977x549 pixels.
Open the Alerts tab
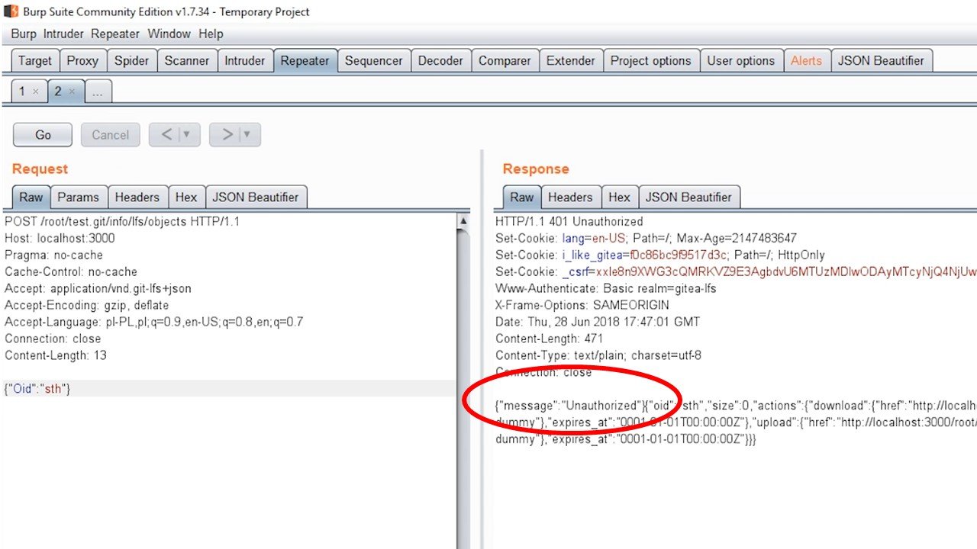click(x=807, y=61)
